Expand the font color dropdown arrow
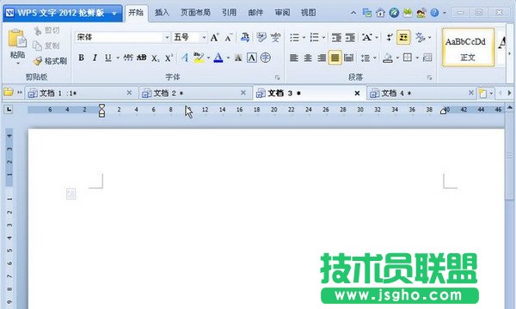The width and height of the screenshot is (516, 309). pyautogui.click(x=228, y=58)
